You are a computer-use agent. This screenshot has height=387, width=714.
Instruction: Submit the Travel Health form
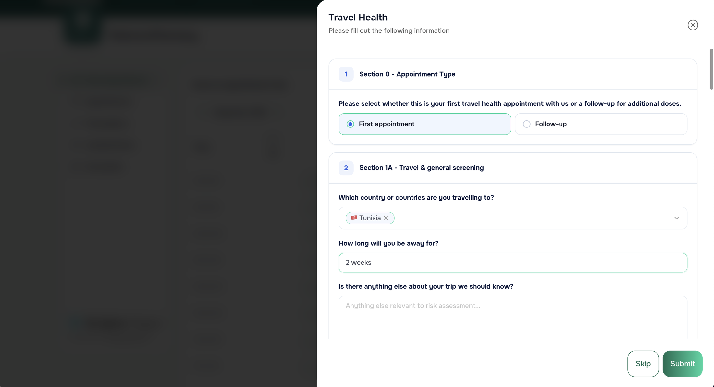(x=682, y=364)
